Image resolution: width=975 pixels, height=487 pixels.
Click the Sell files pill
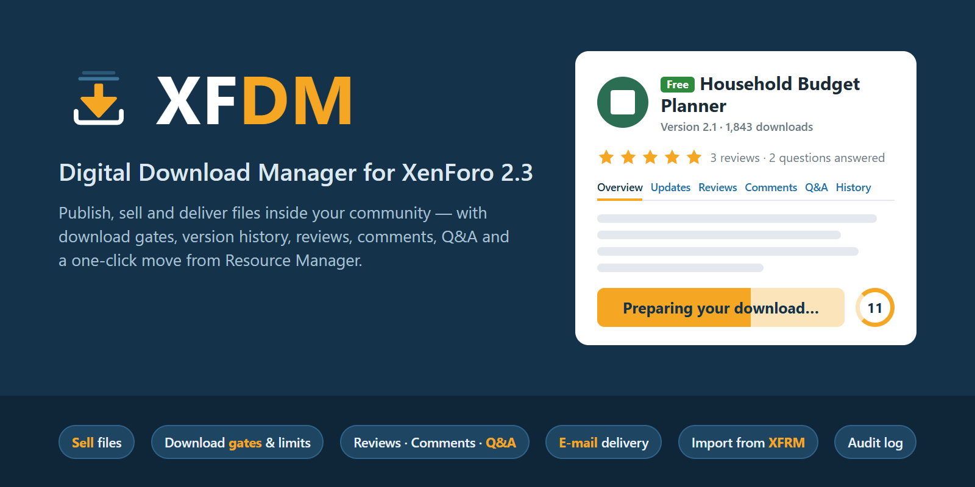(x=96, y=442)
